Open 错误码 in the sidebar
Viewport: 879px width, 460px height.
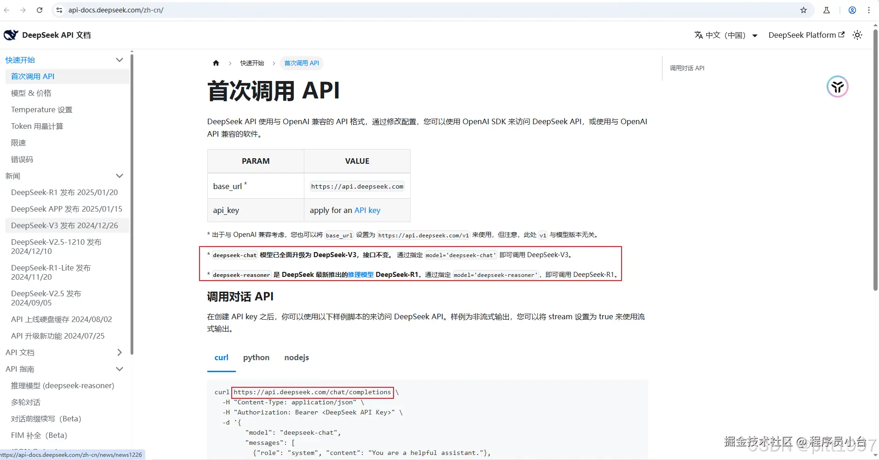point(68,159)
